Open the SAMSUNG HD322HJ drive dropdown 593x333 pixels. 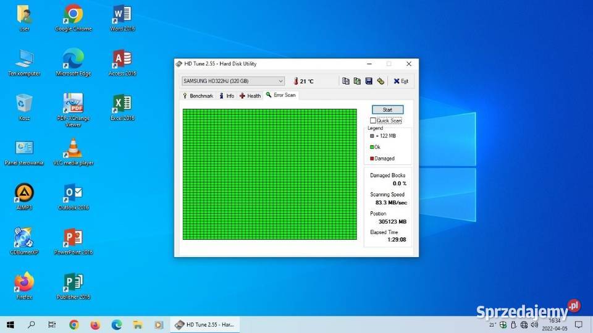click(x=233, y=81)
